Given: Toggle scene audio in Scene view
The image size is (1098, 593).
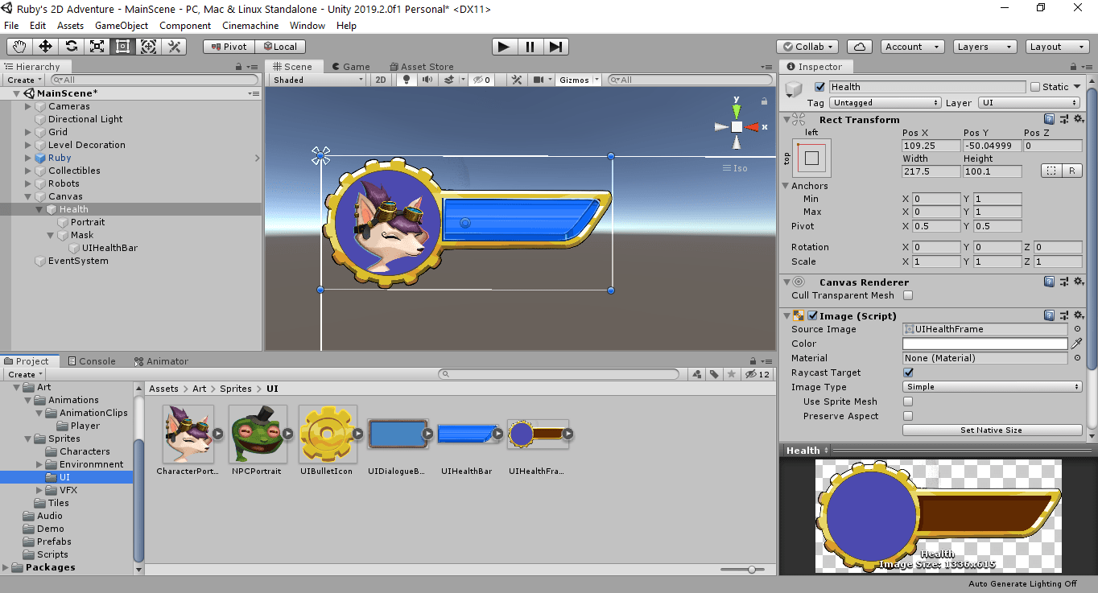Looking at the screenshot, I should tap(427, 80).
